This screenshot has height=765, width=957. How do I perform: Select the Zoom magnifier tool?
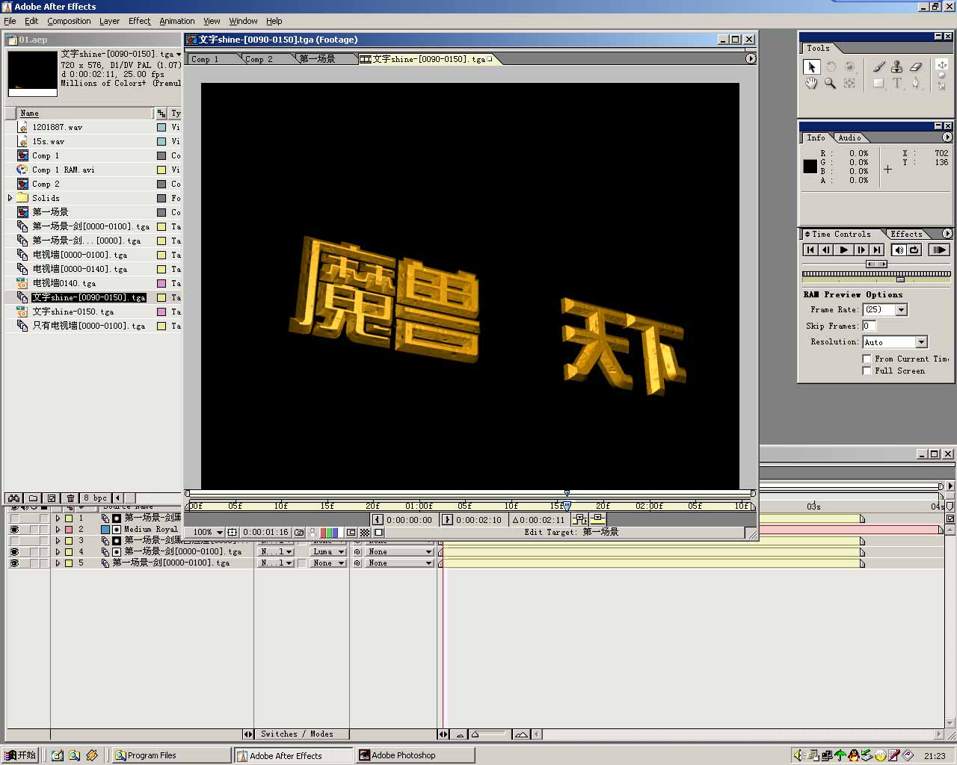tap(830, 84)
